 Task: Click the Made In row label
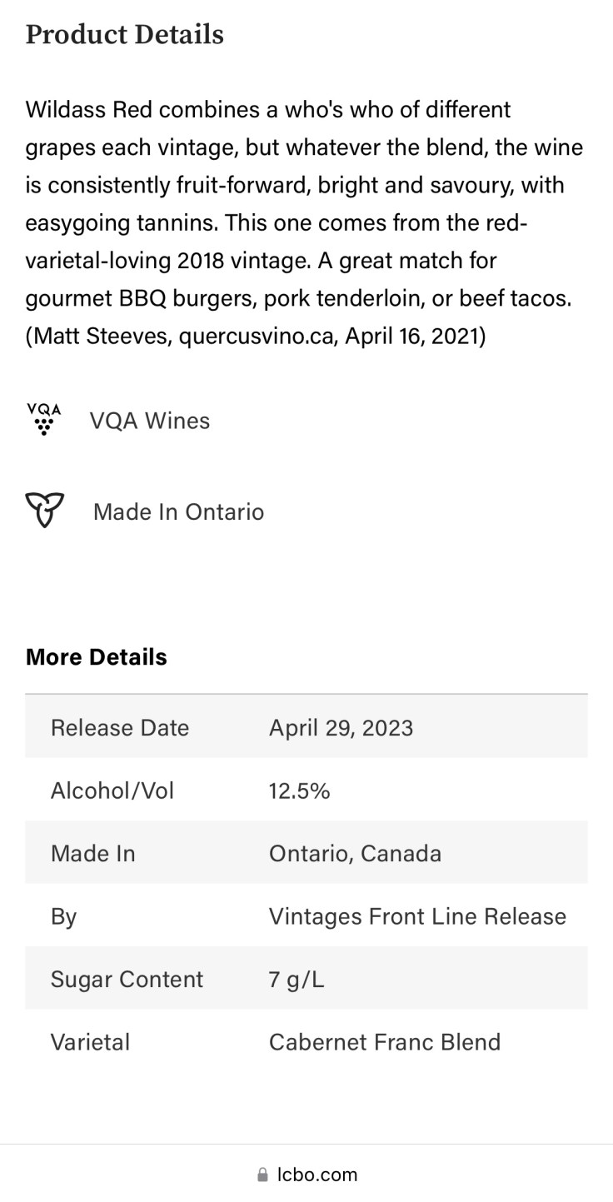tap(93, 853)
